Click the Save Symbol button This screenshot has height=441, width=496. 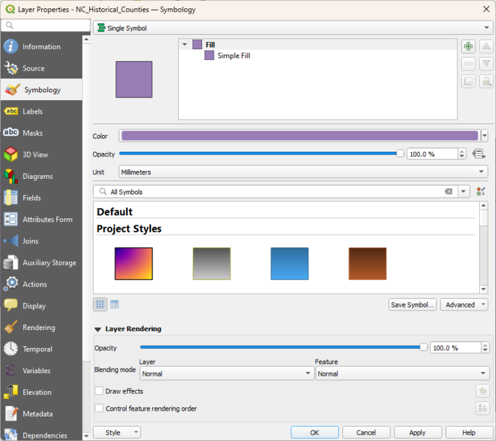(x=412, y=305)
